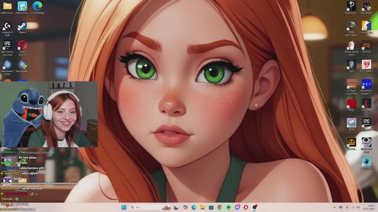Click the webcam overlay thumbnail
This screenshot has width=378, height=212.
pos(49,114)
